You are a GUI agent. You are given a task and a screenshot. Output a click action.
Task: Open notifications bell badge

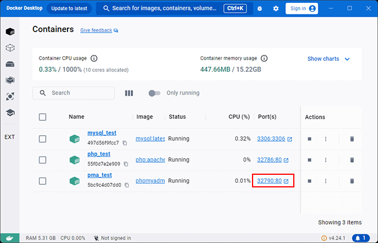click(361, 238)
